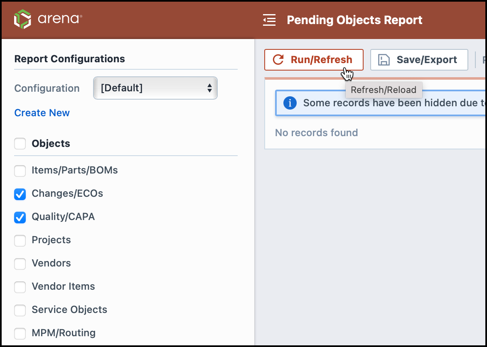Uncheck the Quality/CAPA checkbox

[x=20, y=217]
